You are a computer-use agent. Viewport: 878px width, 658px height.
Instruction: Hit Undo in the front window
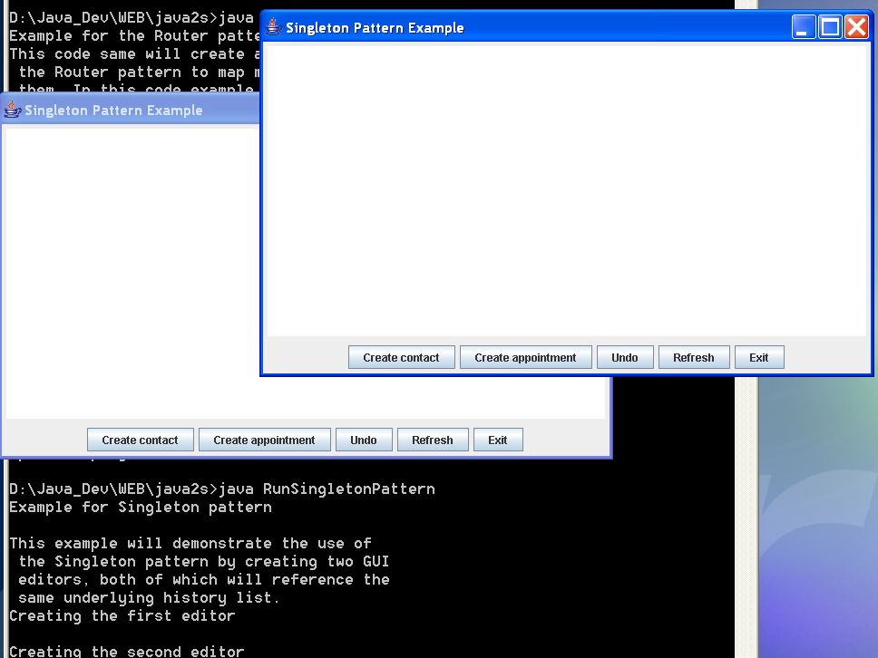click(x=624, y=358)
